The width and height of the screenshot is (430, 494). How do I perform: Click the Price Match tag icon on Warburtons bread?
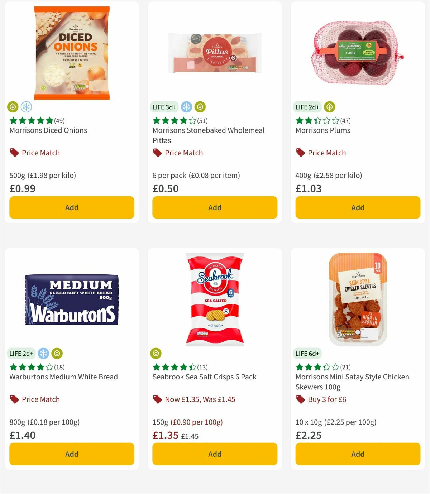coord(14,399)
